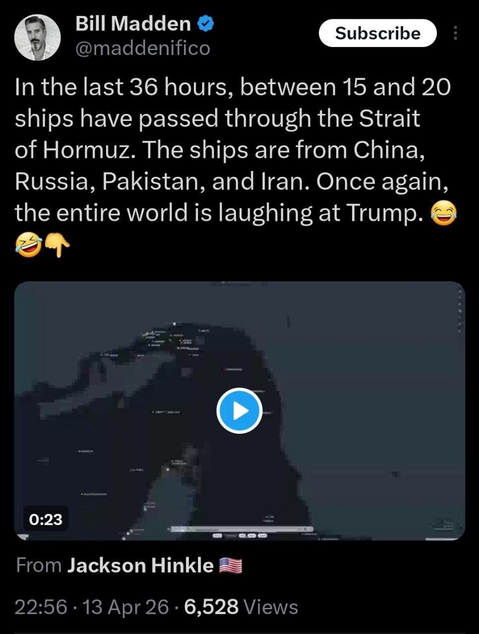This screenshot has height=634, width=479.
Task: Click the 6,528 Views count
Action: 241,607
